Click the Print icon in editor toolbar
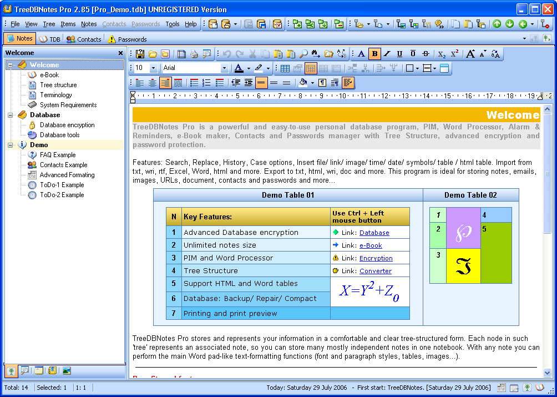The image size is (557, 397). [x=194, y=54]
